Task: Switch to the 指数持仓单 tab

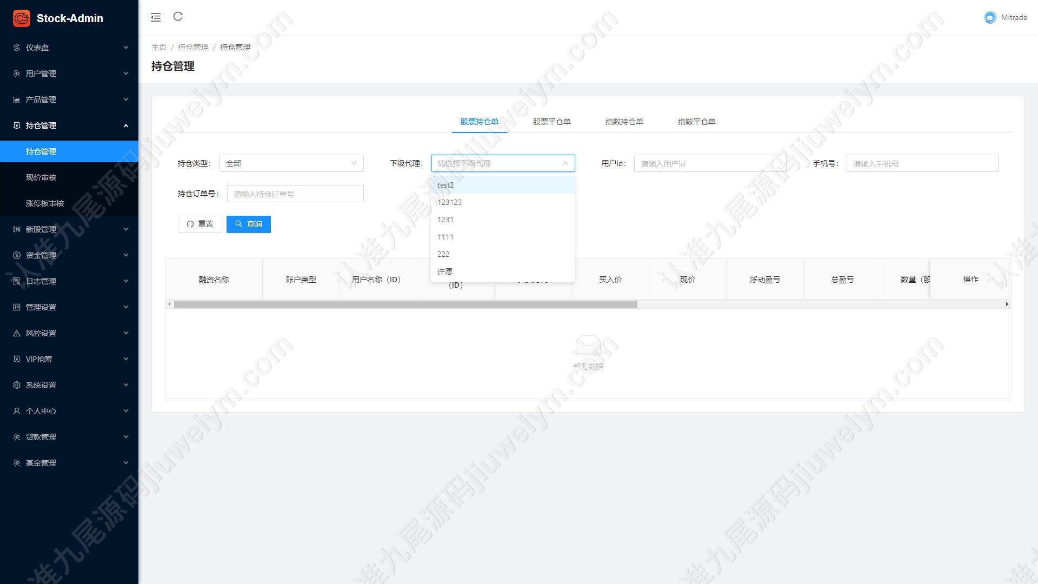Action: [x=624, y=122]
